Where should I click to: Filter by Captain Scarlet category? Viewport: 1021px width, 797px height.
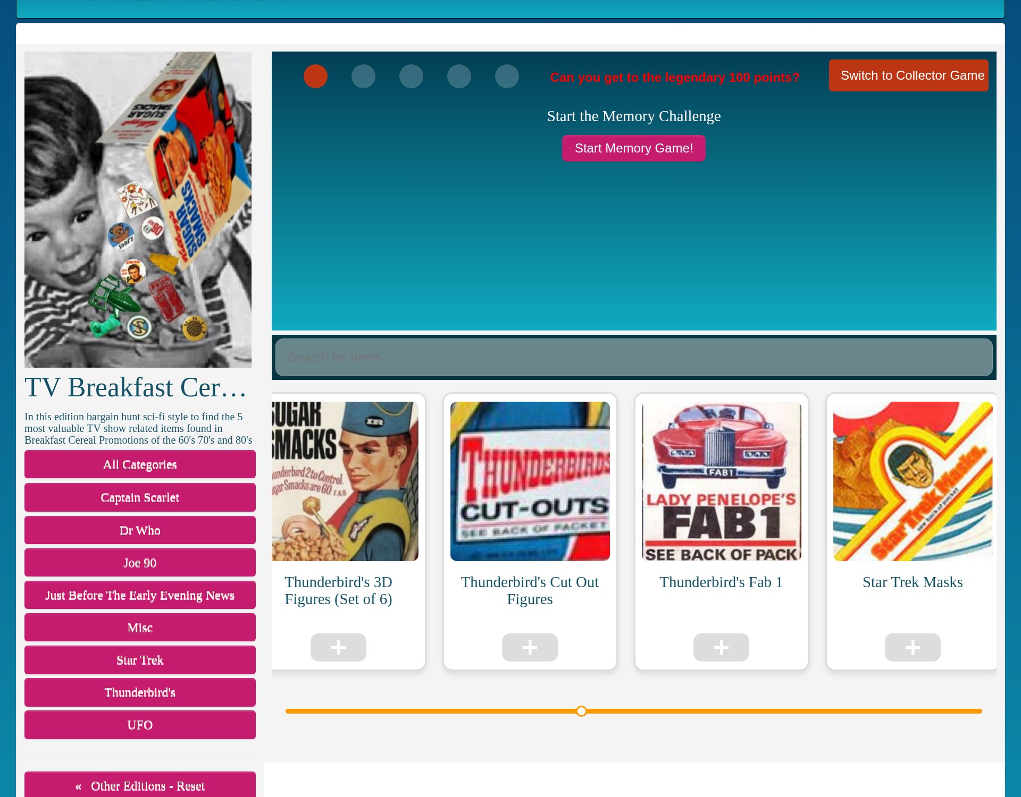pyautogui.click(x=140, y=497)
